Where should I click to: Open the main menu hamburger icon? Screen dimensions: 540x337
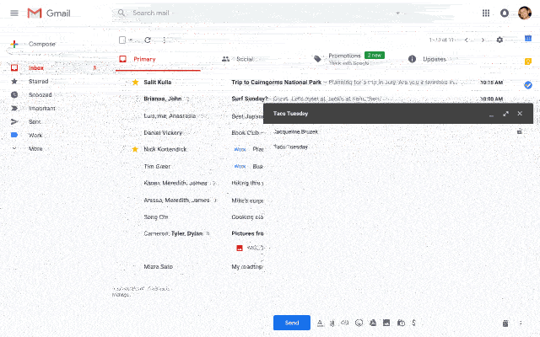coord(14,13)
